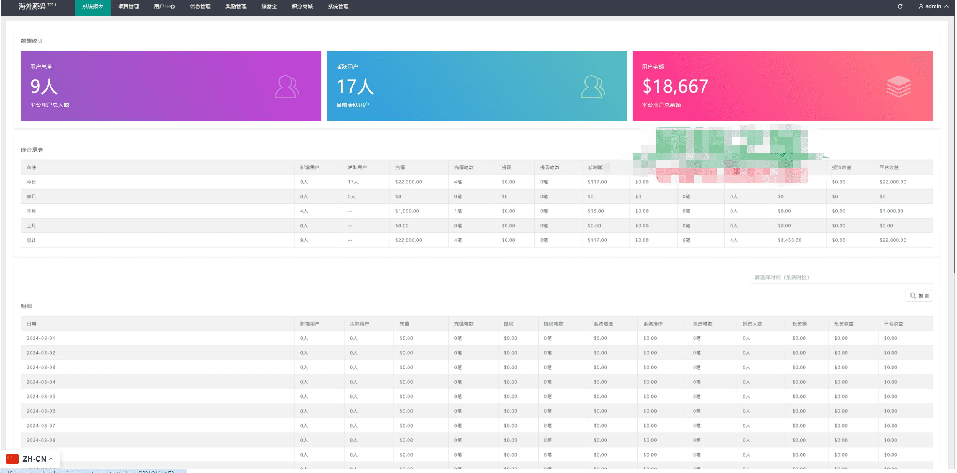Click the total users people icon
The height and width of the screenshot is (473, 957).
tap(287, 87)
